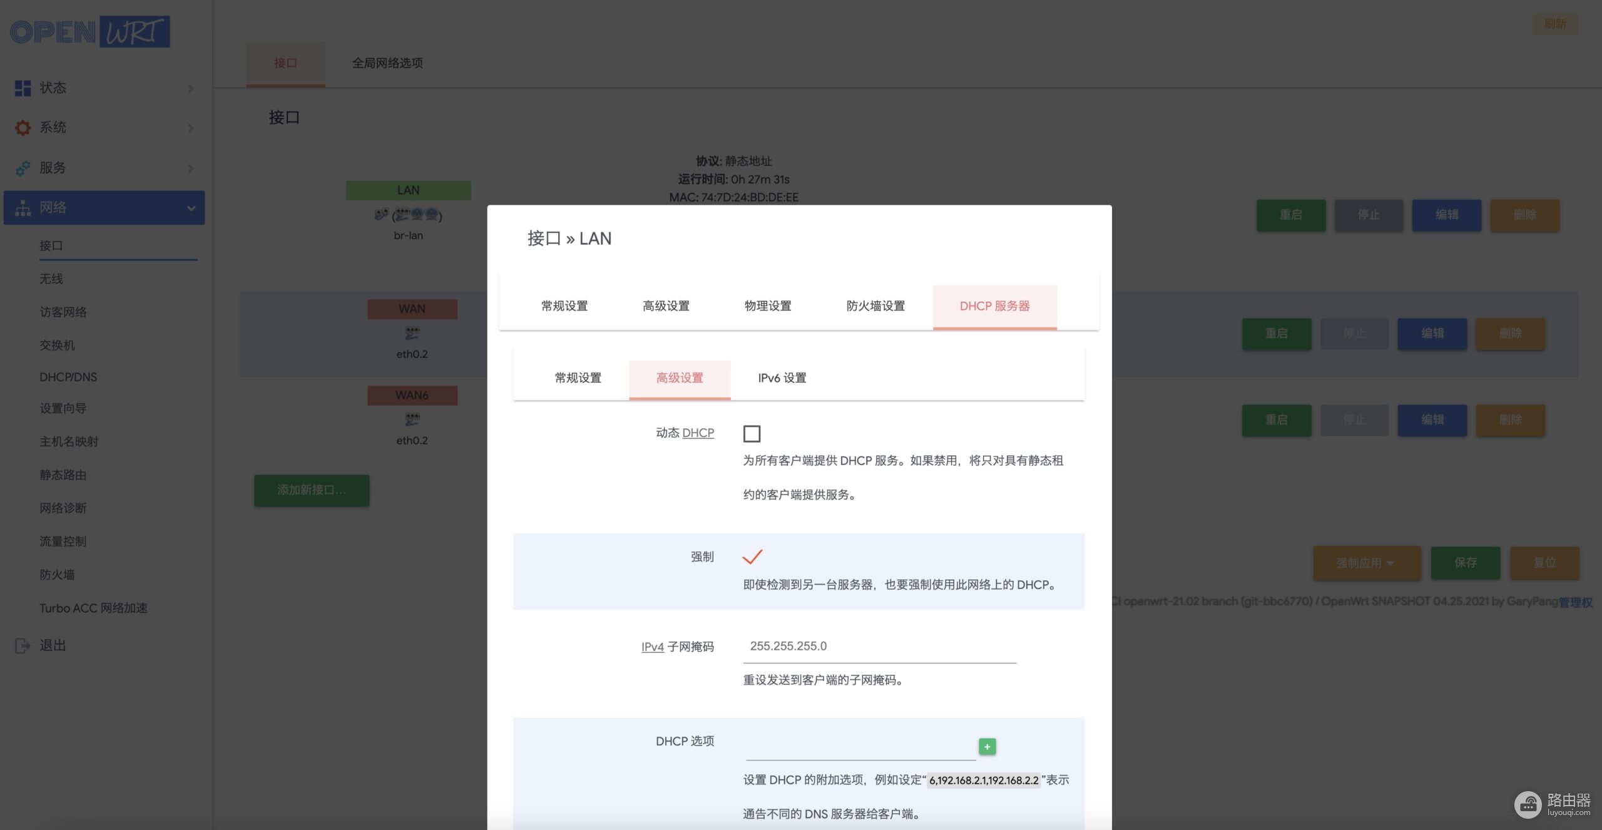Image resolution: width=1602 pixels, height=830 pixels.
Task: Click the 刷新 refresh button
Action: [1554, 24]
